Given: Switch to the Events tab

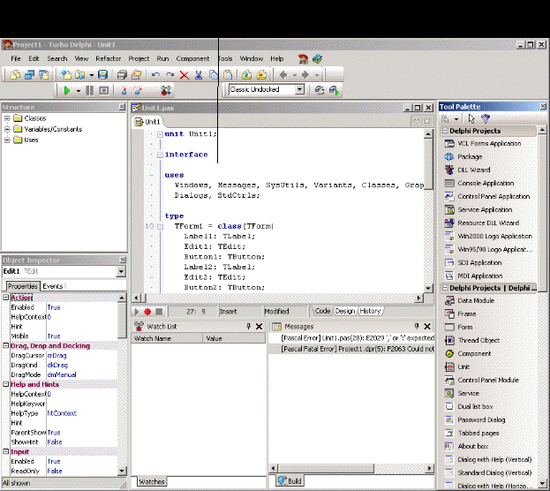Looking at the screenshot, I should tap(53, 286).
